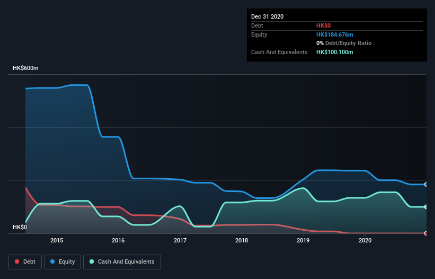Click the 2015 x-axis label
This screenshot has height=279, width=435.
coord(57,240)
